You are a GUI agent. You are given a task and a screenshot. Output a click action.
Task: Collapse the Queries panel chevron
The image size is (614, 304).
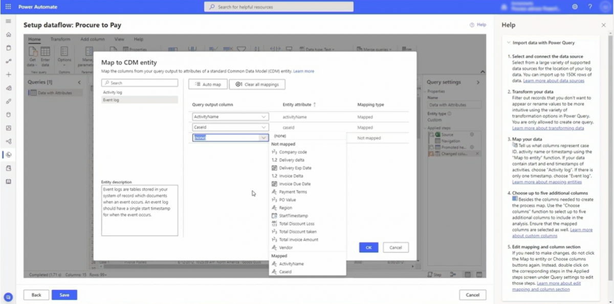pyautogui.click(x=79, y=82)
